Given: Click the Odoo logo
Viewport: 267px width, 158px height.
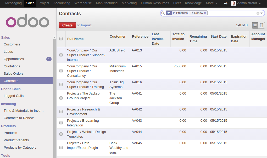Looking at the screenshot, I should coord(27,21).
